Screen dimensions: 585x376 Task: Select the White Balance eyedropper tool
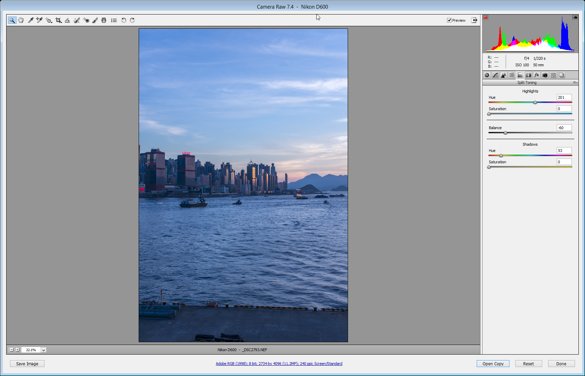[x=30, y=20]
